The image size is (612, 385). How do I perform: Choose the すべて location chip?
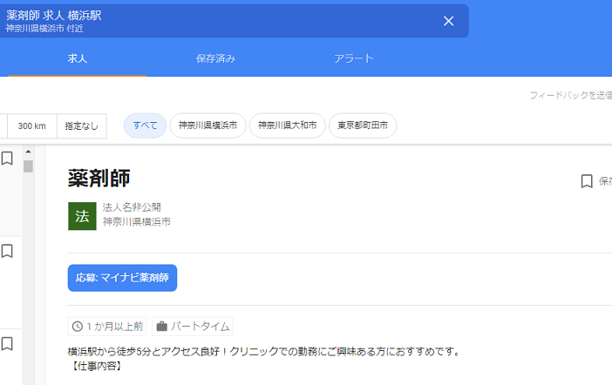(146, 125)
